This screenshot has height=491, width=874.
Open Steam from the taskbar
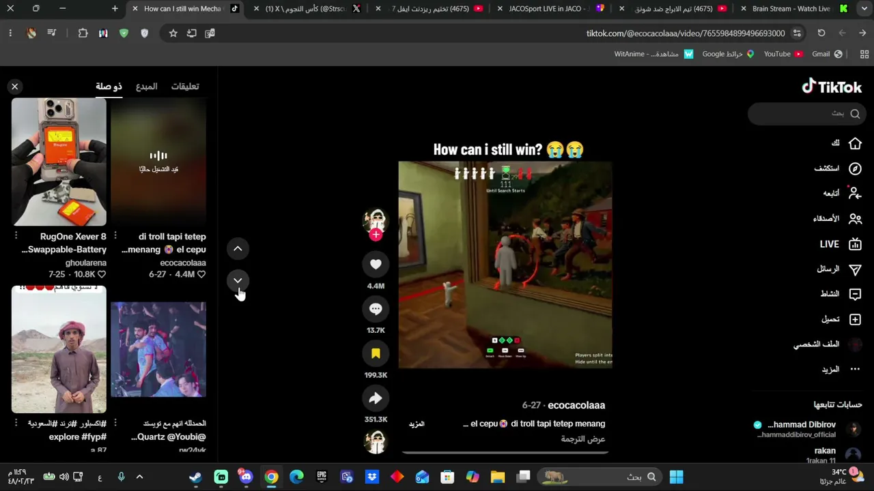[x=196, y=477]
